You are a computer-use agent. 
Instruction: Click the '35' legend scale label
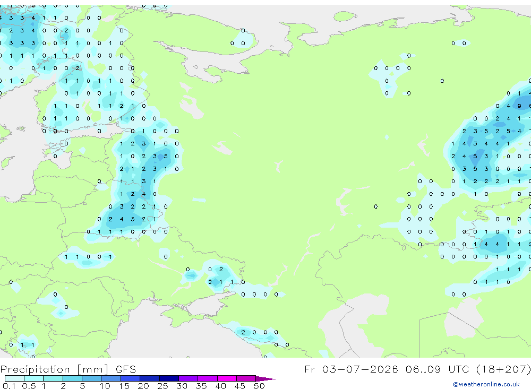coord(201,386)
